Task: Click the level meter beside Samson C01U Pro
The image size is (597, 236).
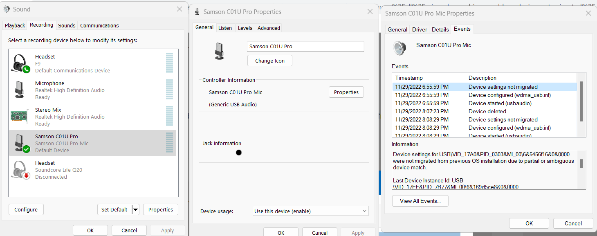Action: coord(169,143)
